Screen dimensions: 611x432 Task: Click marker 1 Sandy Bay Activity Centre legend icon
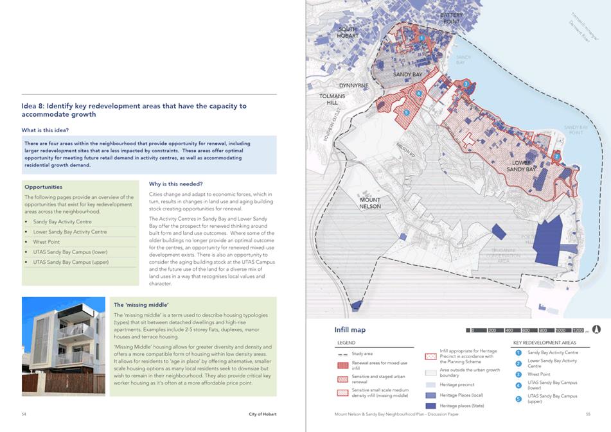[518, 352]
